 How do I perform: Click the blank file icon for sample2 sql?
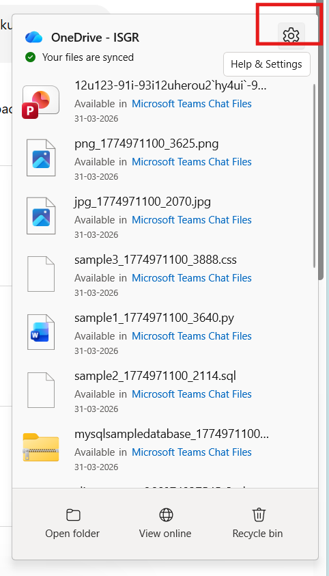click(x=41, y=389)
